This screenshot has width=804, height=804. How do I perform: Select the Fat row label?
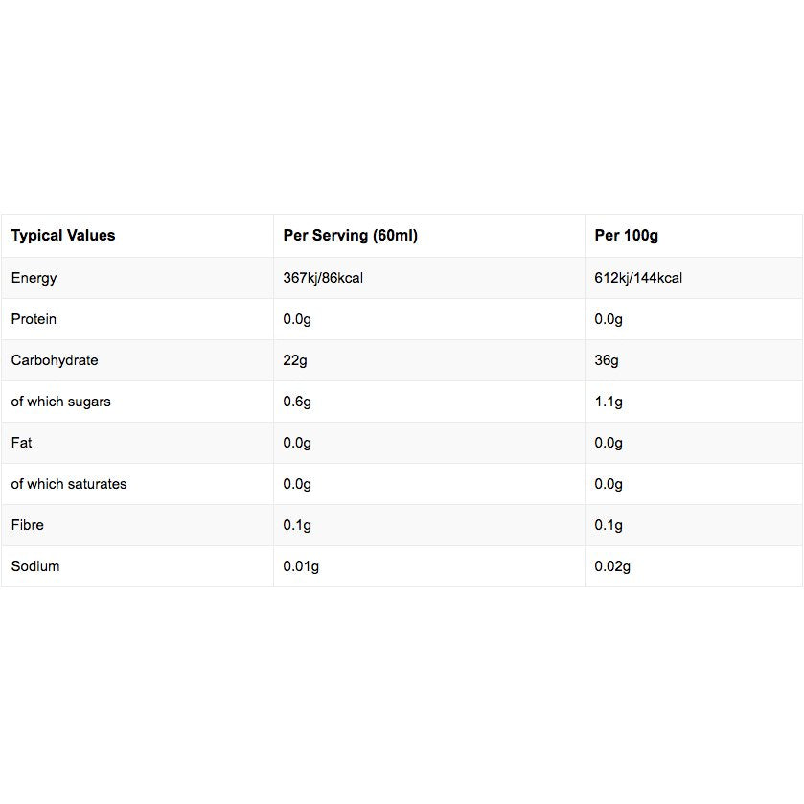pos(21,443)
